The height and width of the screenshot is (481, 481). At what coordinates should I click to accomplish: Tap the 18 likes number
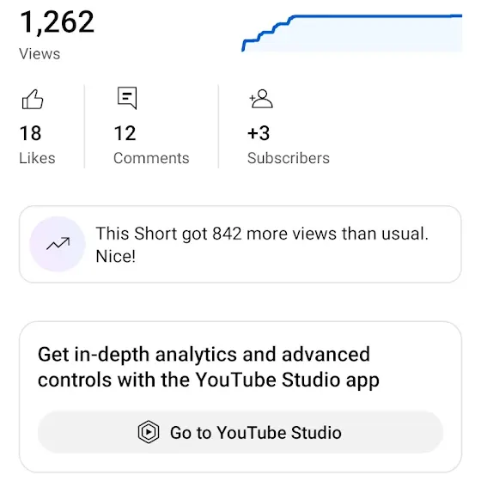point(30,133)
